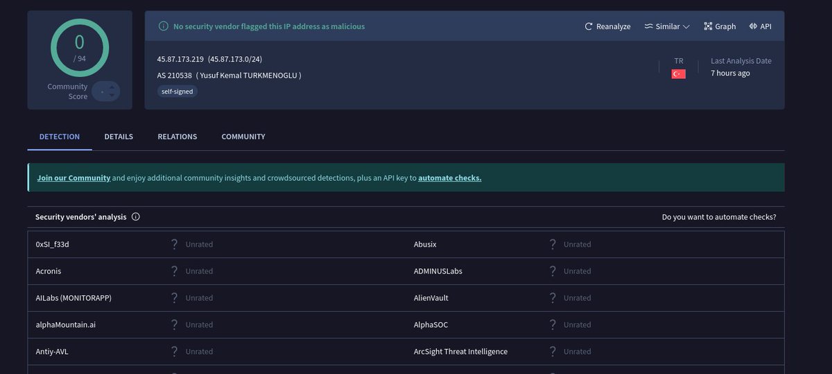Click the '7 hours ago' value
832x374 pixels.
pyautogui.click(x=730, y=73)
